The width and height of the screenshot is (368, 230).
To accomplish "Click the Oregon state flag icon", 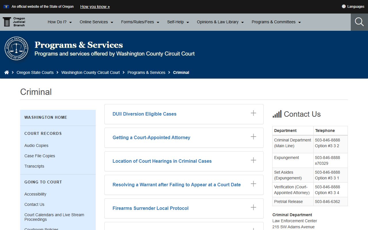I will click(6, 6).
